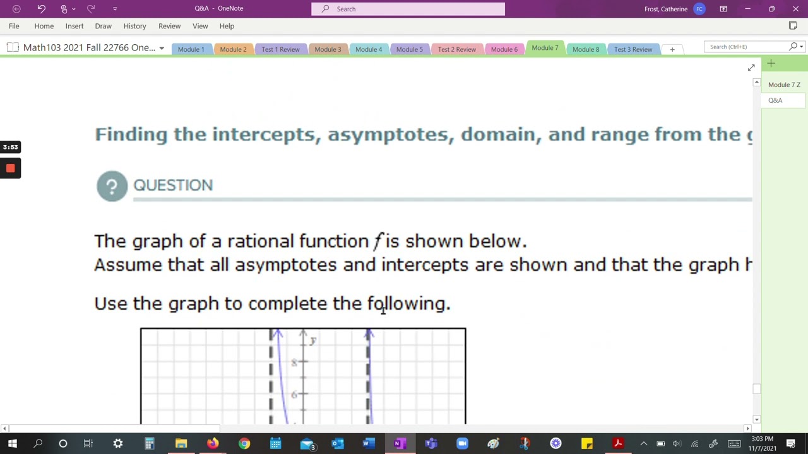
Task: Undo the last action
Action: [41, 9]
